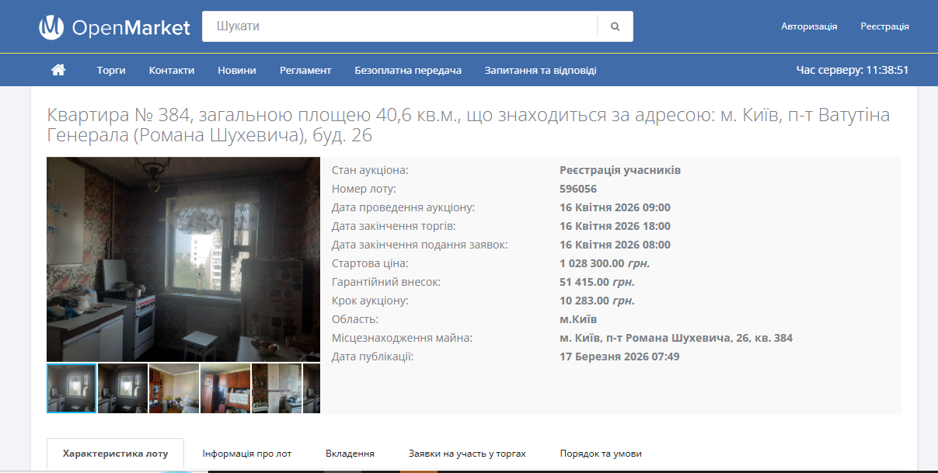Open the Регламент page
Screen dimensions: 938x473
[305, 69]
